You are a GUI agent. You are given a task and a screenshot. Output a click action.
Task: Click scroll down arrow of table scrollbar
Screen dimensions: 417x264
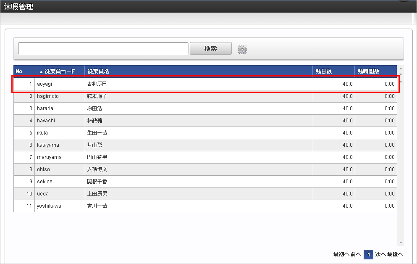point(401,243)
